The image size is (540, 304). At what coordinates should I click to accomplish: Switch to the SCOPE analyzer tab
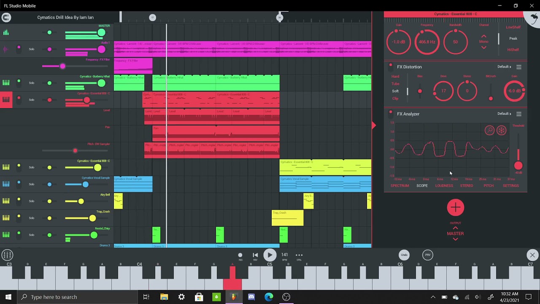pyautogui.click(x=422, y=186)
